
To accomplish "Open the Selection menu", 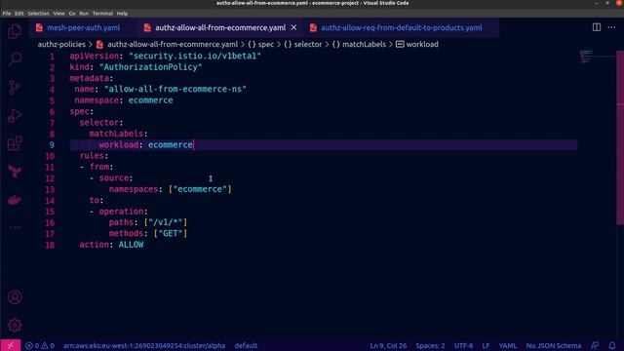I will click(x=38, y=14).
